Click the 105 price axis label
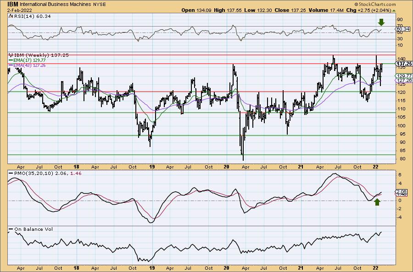 point(401,117)
